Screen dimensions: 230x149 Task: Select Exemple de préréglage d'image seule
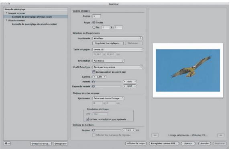[36, 17]
